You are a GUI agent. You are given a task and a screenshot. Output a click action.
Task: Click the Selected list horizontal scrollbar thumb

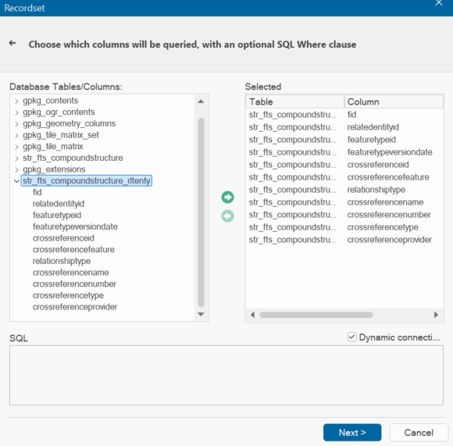[x=316, y=315]
